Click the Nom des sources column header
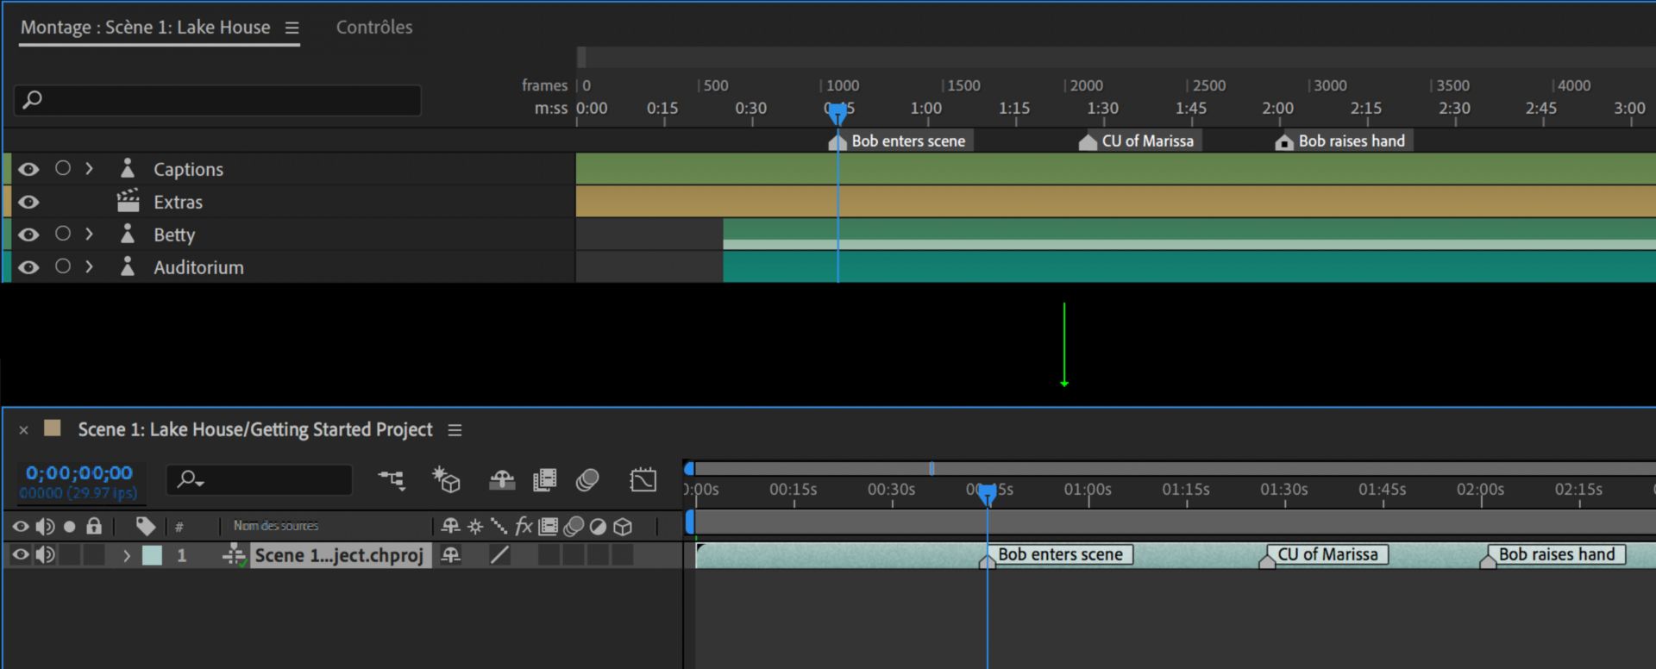This screenshot has height=669, width=1656. pyautogui.click(x=276, y=525)
